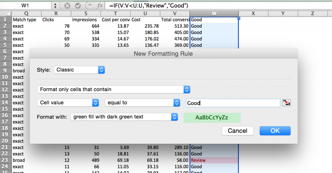The width and height of the screenshot is (332, 173).
Task: Open the fx insert function button
Action: click(100, 6)
